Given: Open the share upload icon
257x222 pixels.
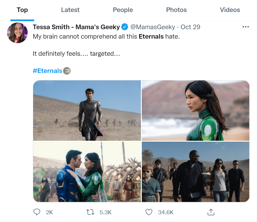Looking at the screenshot, I should 211,212.
